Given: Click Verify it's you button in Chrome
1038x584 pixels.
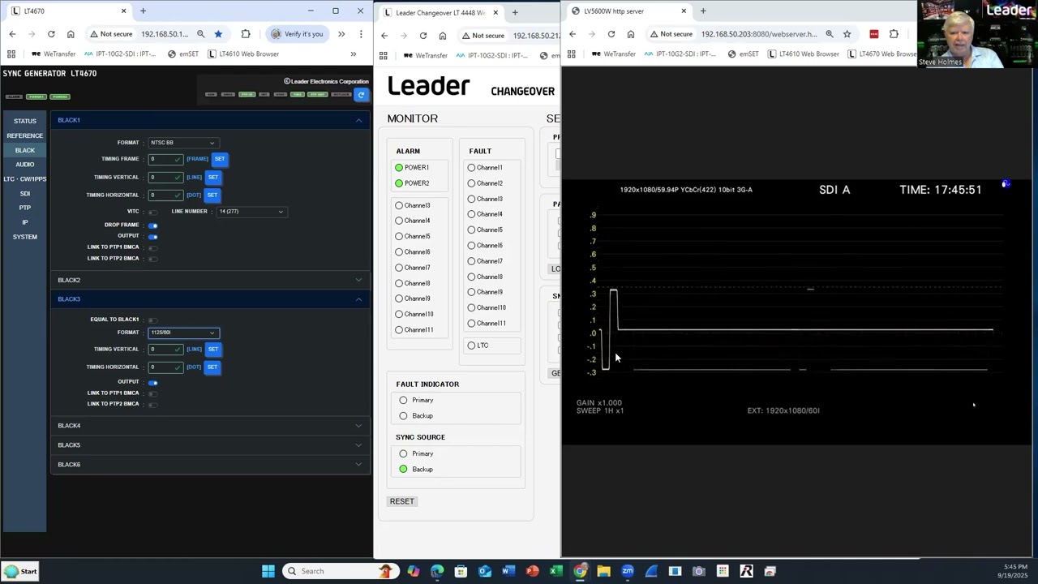Looking at the screenshot, I should pos(298,34).
